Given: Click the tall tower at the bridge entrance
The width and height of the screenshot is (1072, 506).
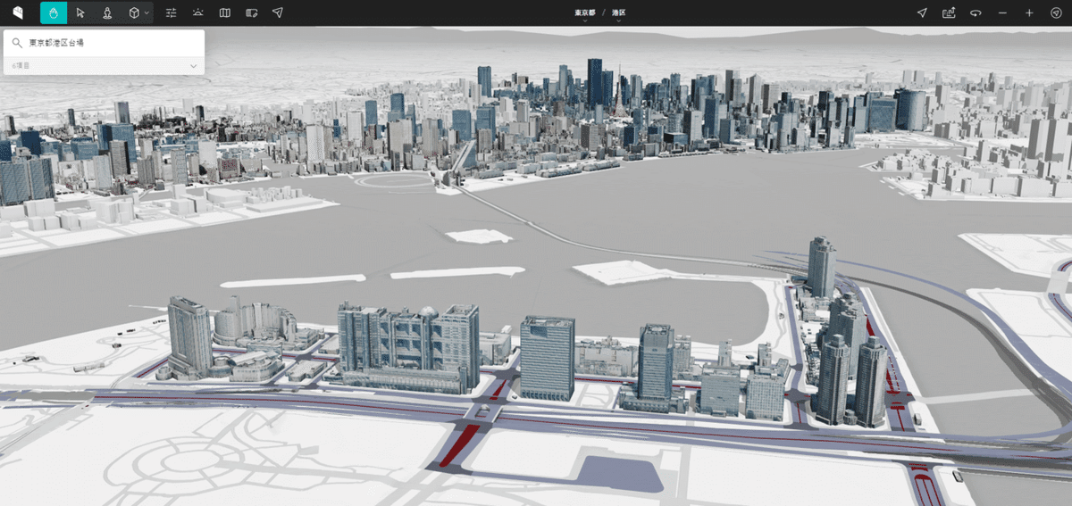Looking at the screenshot, I should coord(821,265).
